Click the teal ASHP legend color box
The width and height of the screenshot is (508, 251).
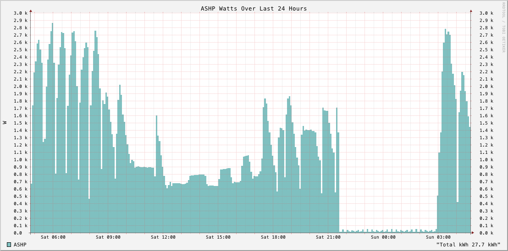[x=9, y=245]
